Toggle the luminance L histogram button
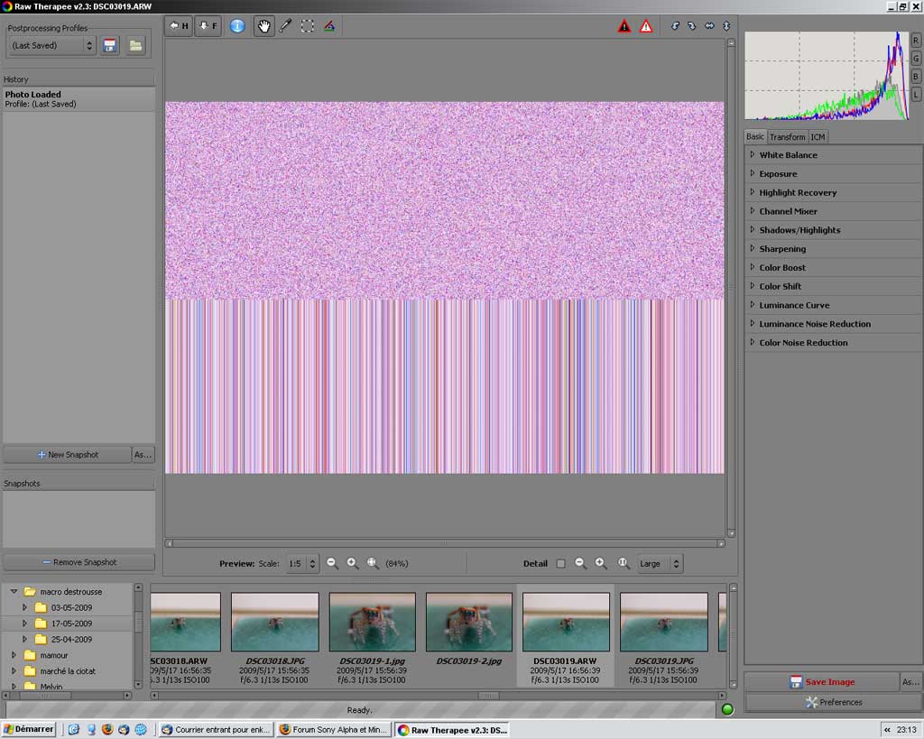 pos(916,94)
